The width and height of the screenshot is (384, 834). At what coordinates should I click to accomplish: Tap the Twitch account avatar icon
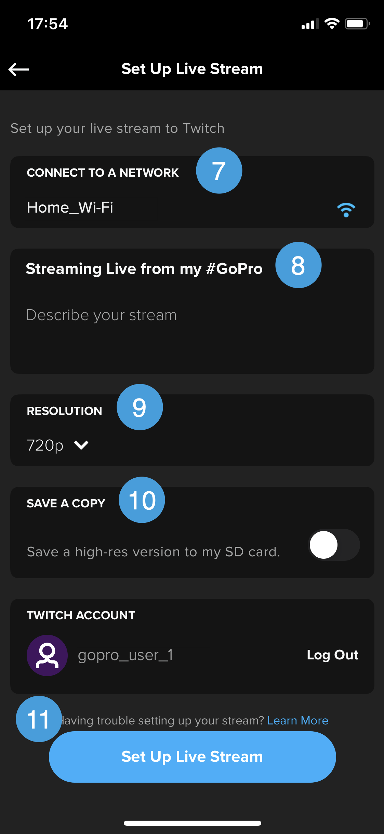coord(47,655)
